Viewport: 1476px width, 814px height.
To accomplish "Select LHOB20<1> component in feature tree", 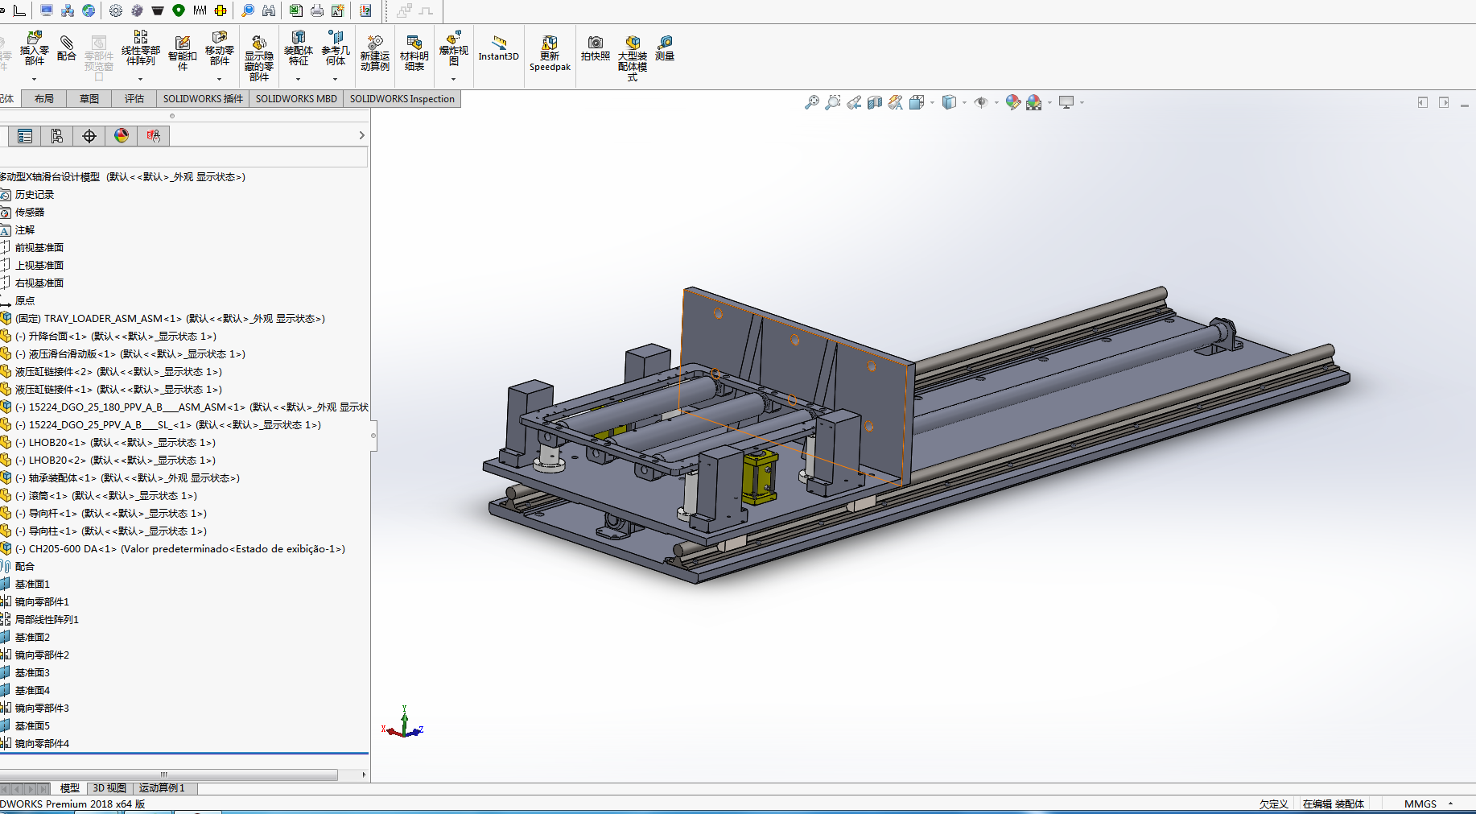I will [56, 443].
